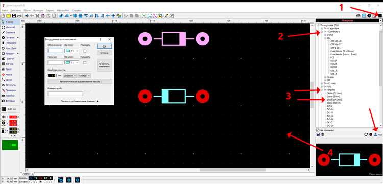Click the Комментарий input field
This screenshot has width=383, height=184.
65,94
